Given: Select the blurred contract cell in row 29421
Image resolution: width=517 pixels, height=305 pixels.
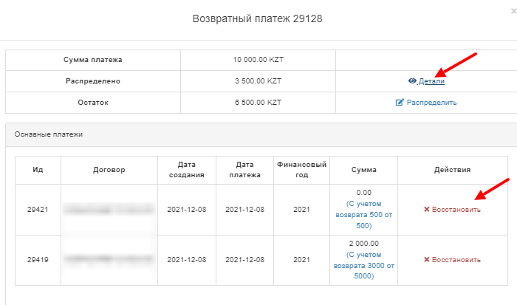Looking at the screenshot, I should pos(109,210).
